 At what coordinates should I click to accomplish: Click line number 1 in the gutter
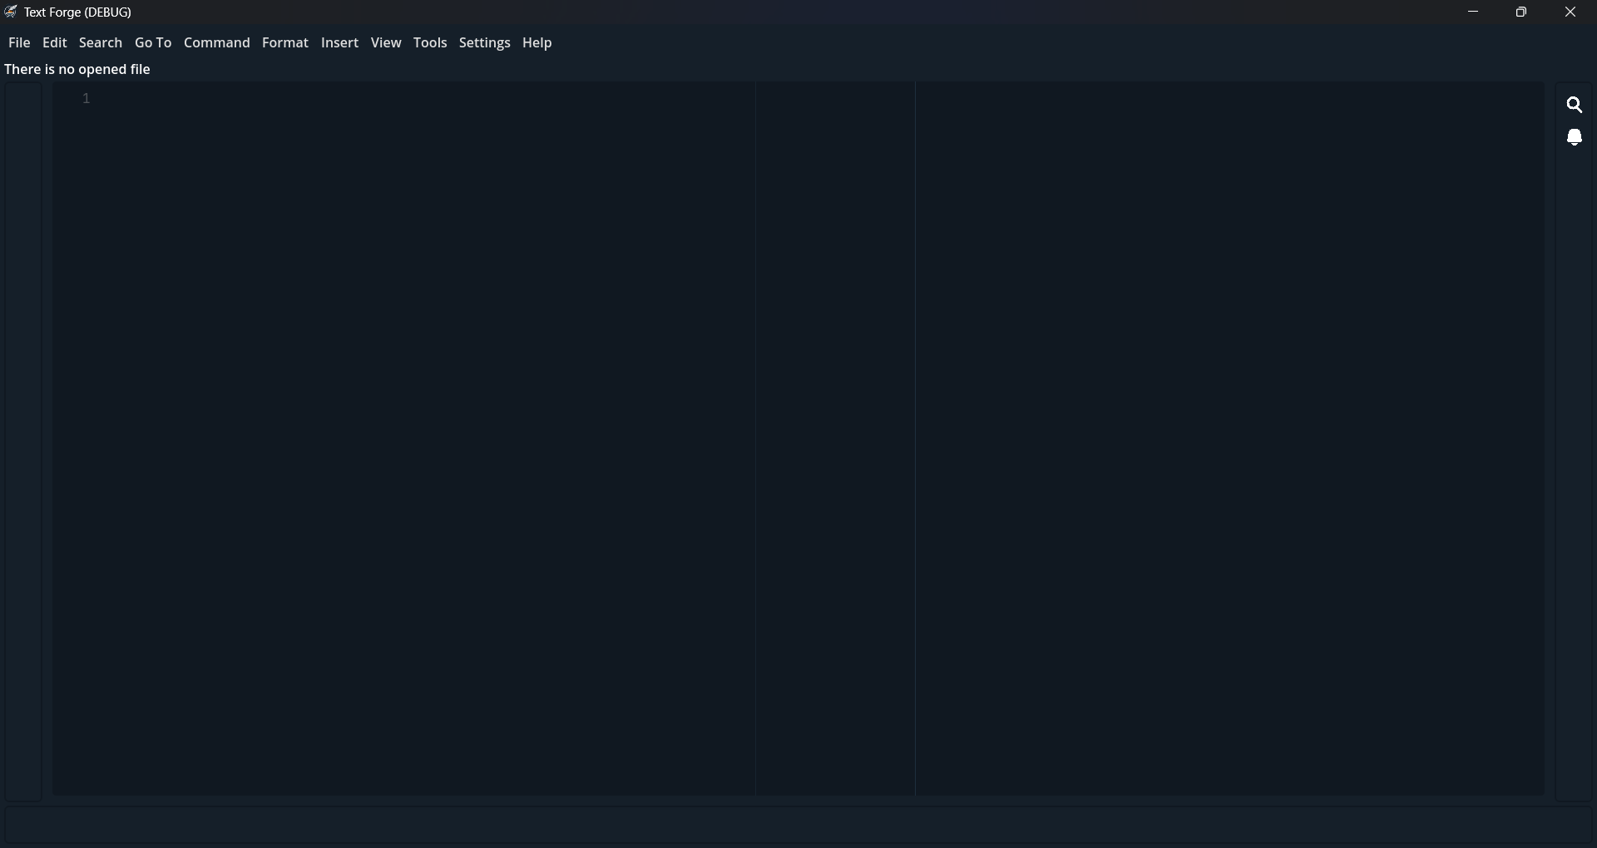[x=87, y=99]
